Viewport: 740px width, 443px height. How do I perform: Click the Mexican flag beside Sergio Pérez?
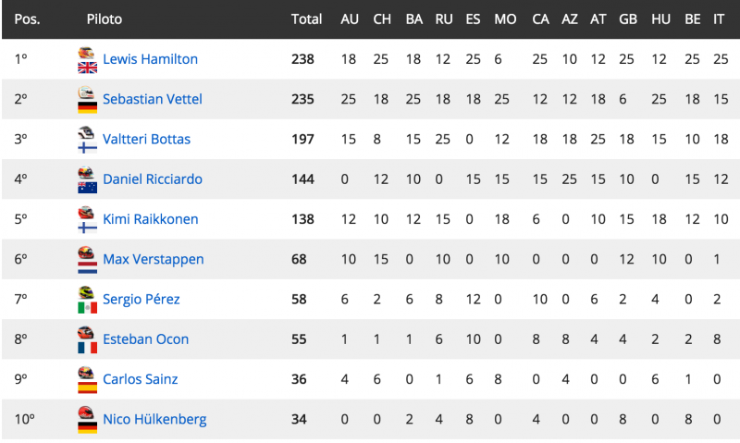click(87, 308)
